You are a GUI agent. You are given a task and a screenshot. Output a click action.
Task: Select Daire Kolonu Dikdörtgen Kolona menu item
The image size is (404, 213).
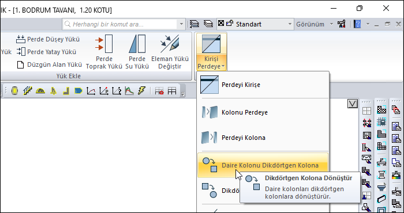[263, 165]
